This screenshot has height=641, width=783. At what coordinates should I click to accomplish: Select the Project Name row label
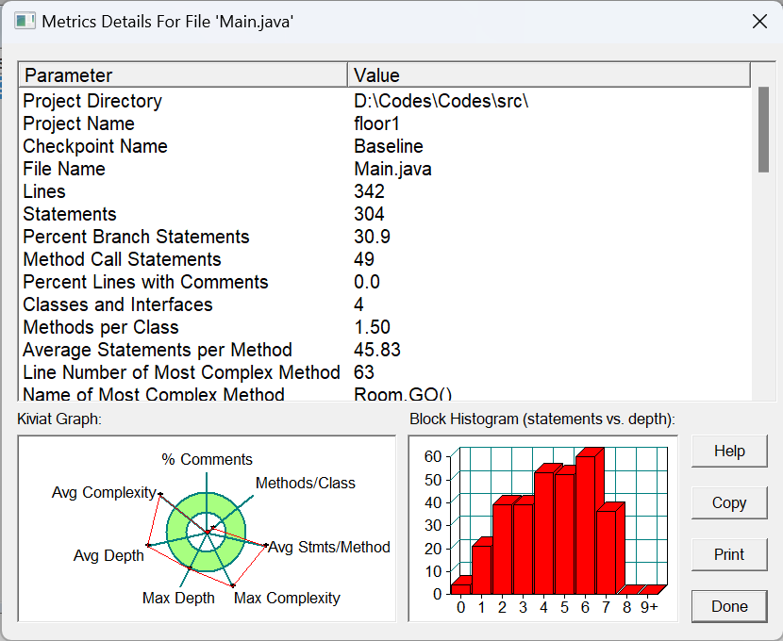click(78, 123)
